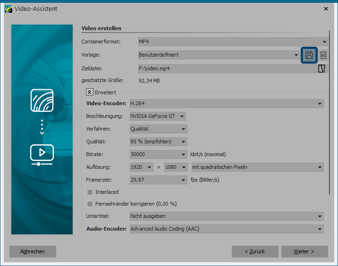338x266 pixels.
Task: Click the Weiter button
Action: pyautogui.click(x=304, y=251)
